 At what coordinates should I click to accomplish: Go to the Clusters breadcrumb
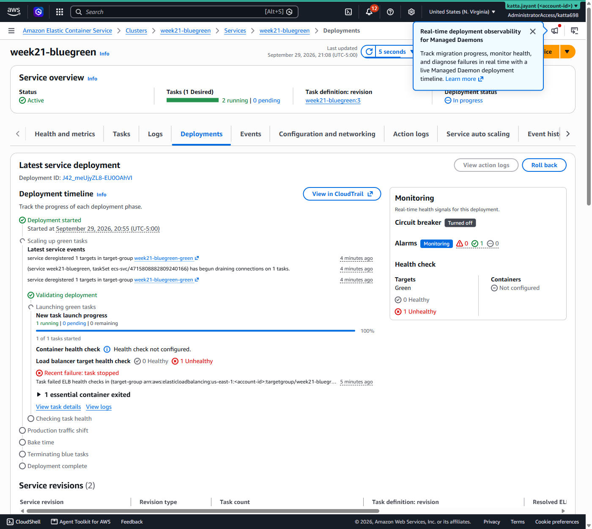coord(136,30)
